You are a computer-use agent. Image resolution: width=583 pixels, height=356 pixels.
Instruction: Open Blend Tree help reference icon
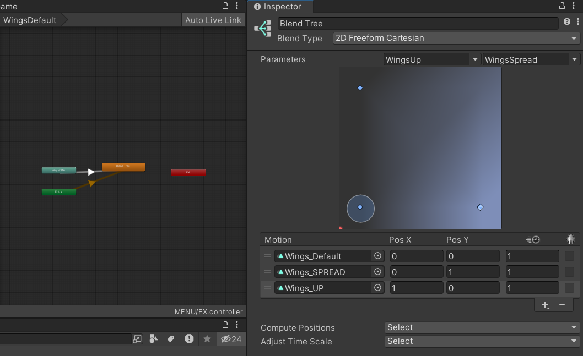[x=567, y=21]
